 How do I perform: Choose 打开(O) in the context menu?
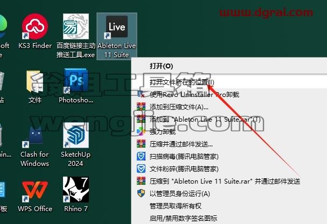click(229, 66)
